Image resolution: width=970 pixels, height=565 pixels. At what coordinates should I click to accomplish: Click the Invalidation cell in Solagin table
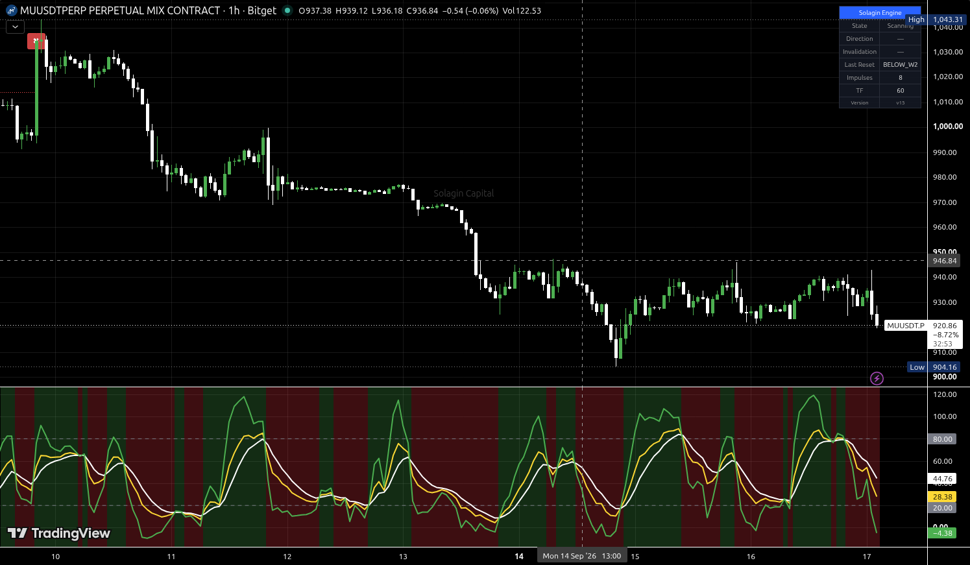pyautogui.click(x=859, y=52)
